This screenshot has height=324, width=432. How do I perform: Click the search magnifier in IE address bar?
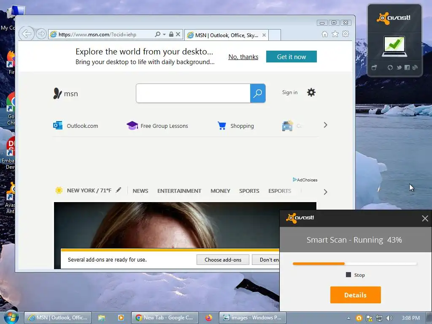point(158,34)
